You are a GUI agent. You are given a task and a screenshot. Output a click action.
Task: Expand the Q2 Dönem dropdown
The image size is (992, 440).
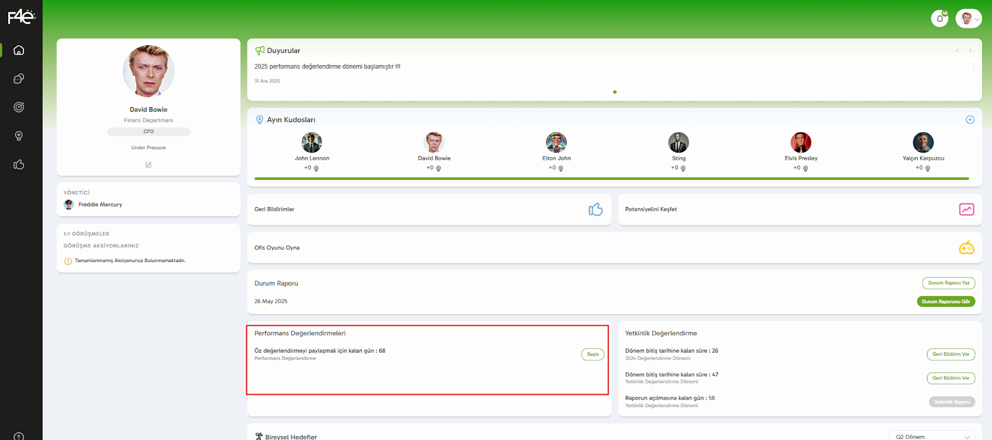click(x=931, y=436)
